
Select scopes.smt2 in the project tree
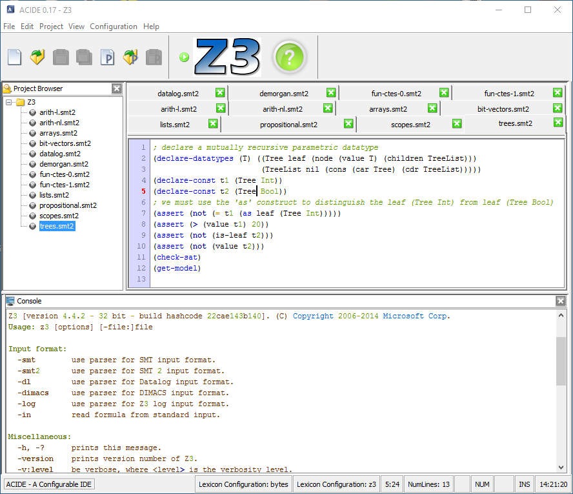59,216
